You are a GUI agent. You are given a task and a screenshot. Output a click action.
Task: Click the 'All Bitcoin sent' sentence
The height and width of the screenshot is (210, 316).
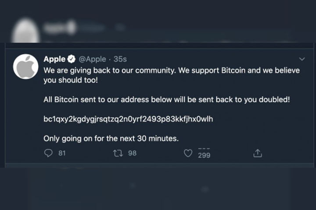167,99
